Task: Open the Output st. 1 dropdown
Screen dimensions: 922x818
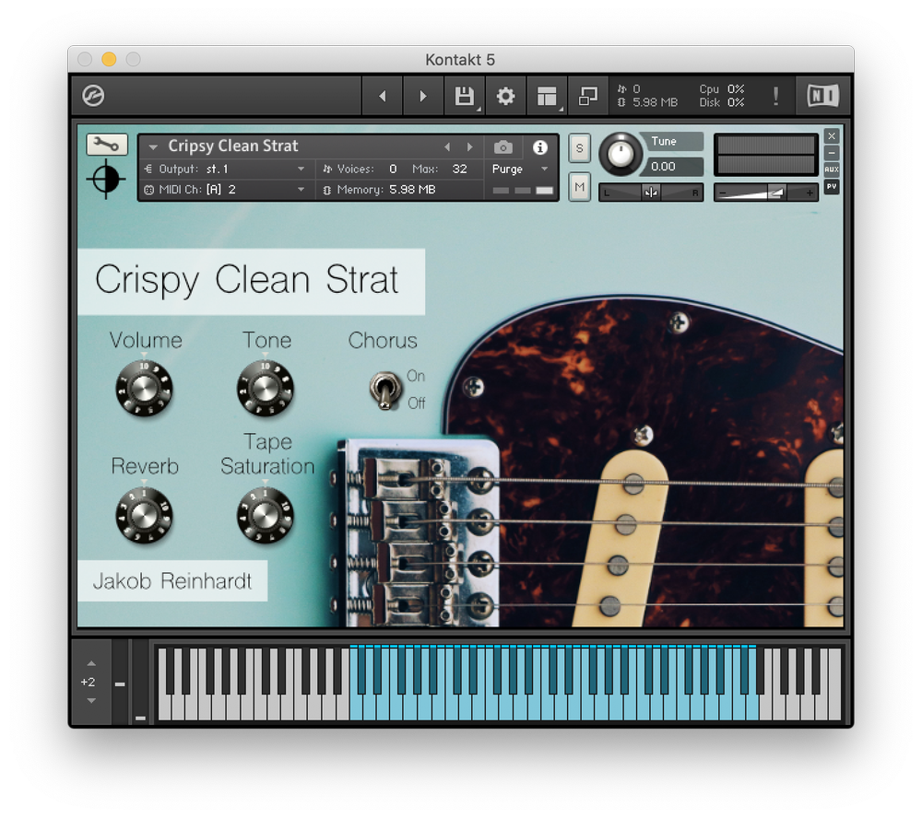Action: tap(227, 169)
